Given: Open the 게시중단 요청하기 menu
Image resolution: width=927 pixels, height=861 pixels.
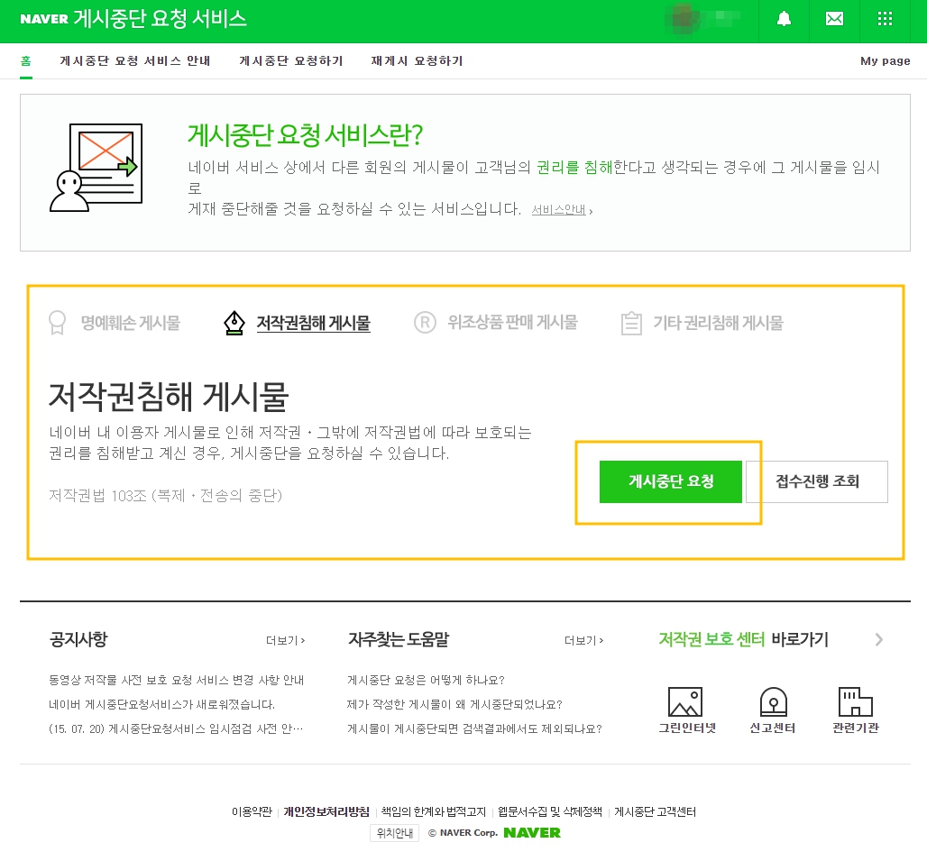Looking at the screenshot, I should coord(290,61).
